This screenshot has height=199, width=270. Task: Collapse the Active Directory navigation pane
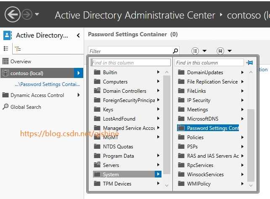click(78, 35)
